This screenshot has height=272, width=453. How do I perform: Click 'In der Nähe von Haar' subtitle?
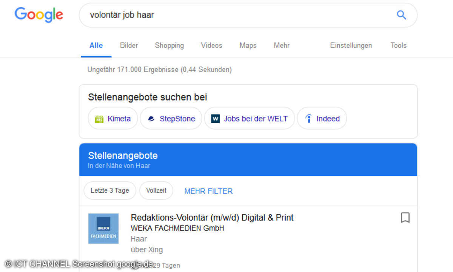tap(119, 166)
